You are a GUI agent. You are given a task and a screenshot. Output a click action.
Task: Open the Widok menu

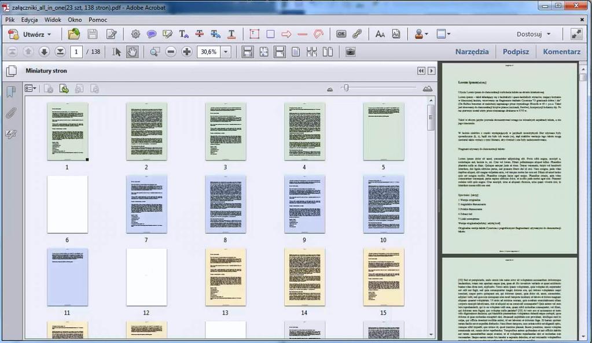coord(53,20)
